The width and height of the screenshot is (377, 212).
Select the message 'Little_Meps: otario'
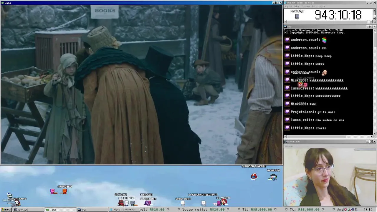coord(308,128)
